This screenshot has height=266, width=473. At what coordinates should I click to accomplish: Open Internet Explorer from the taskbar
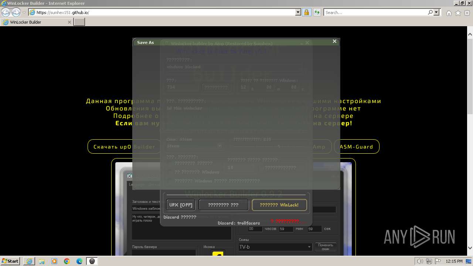point(29,261)
